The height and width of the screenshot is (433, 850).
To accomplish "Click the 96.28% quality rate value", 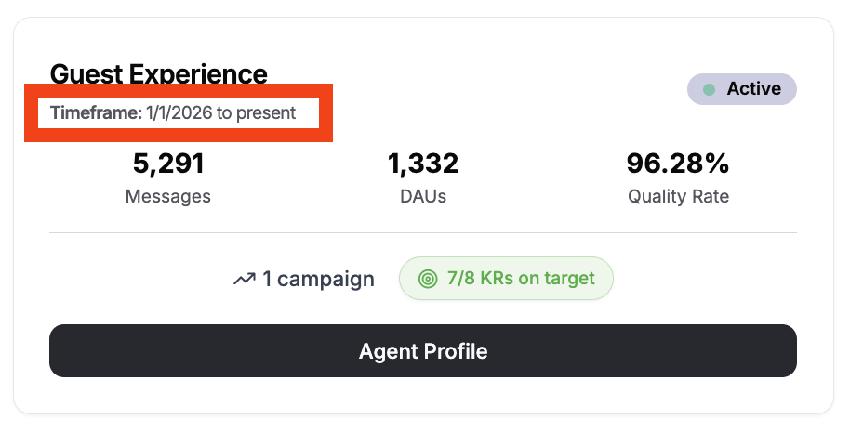I will [x=678, y=164].
